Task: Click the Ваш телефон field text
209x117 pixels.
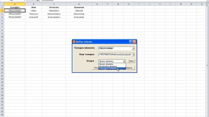Action: click(x=115, y=55)
